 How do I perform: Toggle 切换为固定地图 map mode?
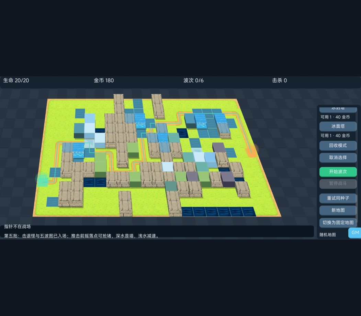pos(338,223)
